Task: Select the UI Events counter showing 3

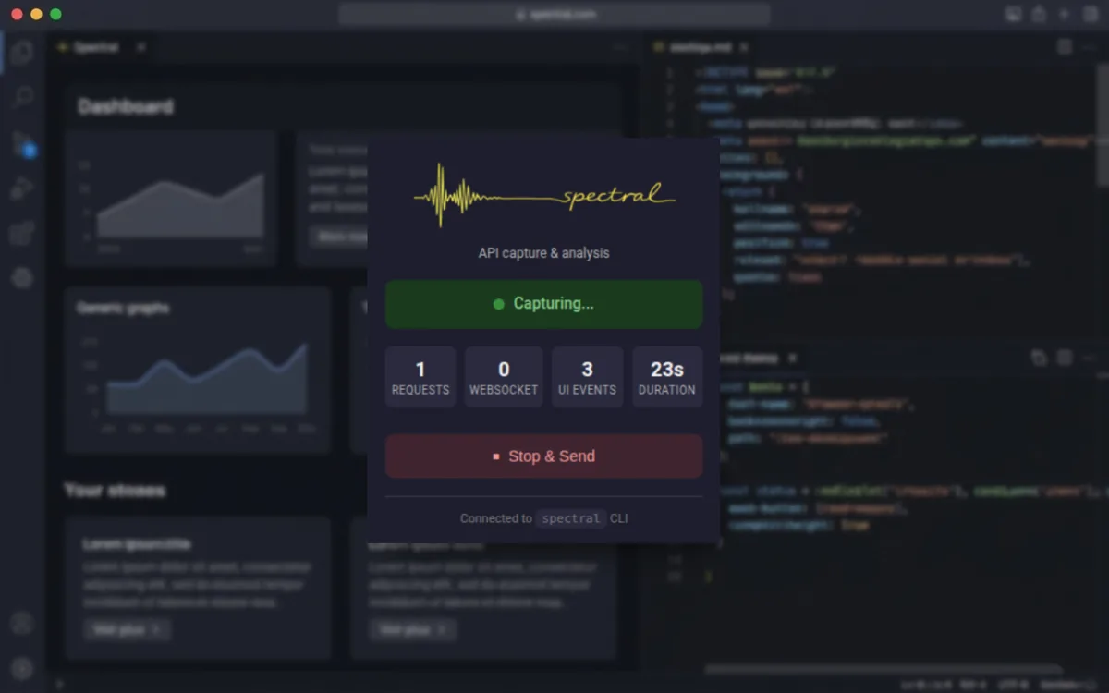Action: (x=587, y=377)
